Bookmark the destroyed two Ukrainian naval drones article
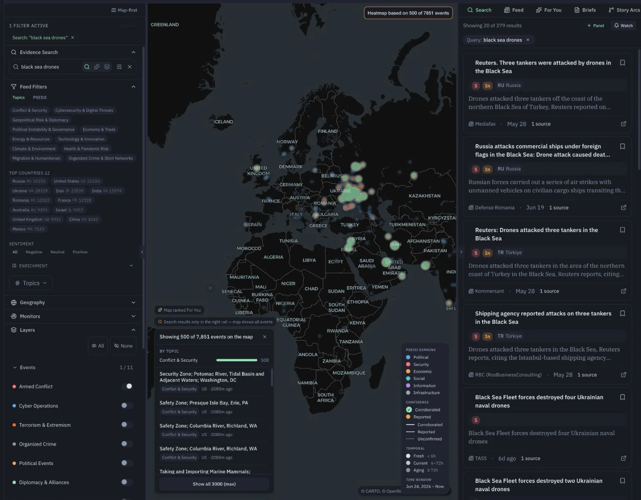 click(x=622, y=481)
